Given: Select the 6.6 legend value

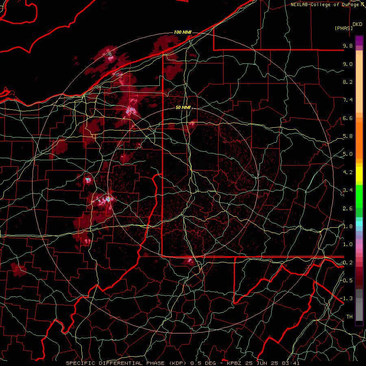Looking at the screenshot, I should pyautogui.click(x=348, y=118).
